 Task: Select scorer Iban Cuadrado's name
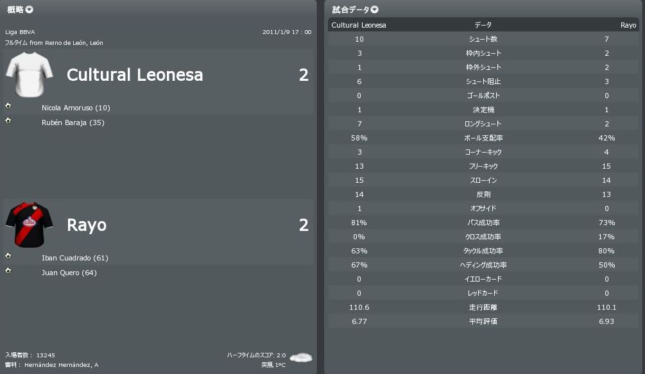pos(74,258)
